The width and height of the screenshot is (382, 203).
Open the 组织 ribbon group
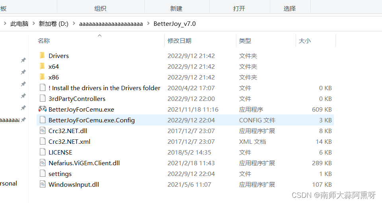[x=100, y=8]
